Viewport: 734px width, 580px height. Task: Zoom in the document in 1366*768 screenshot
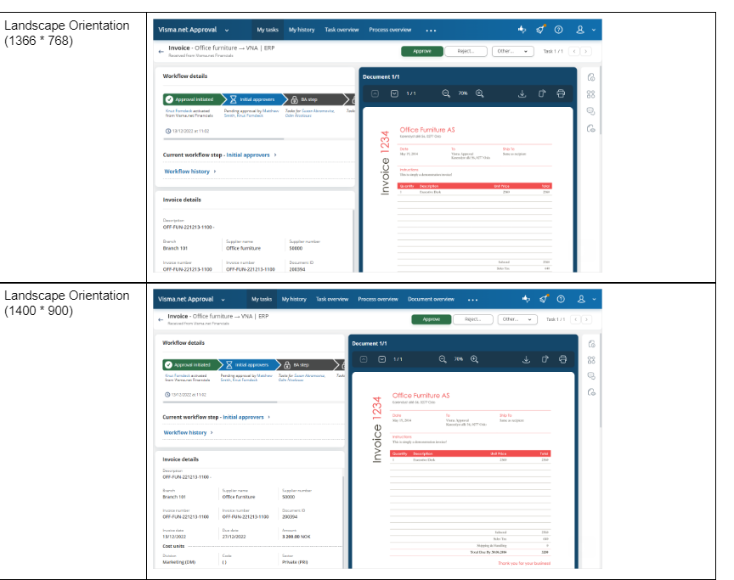480,93
